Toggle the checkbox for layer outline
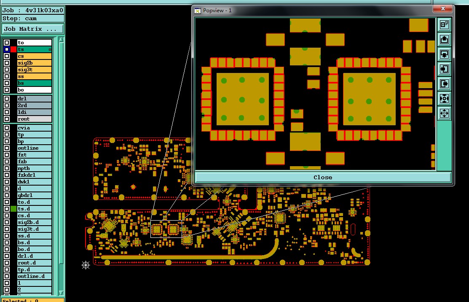This screenshot has width=469, height=302. pos(7,148)
